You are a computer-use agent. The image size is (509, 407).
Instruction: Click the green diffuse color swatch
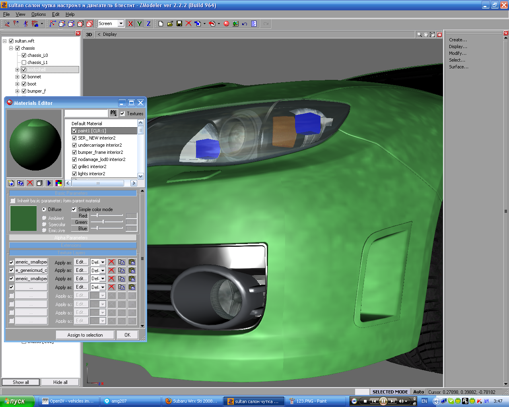(23, 218)
